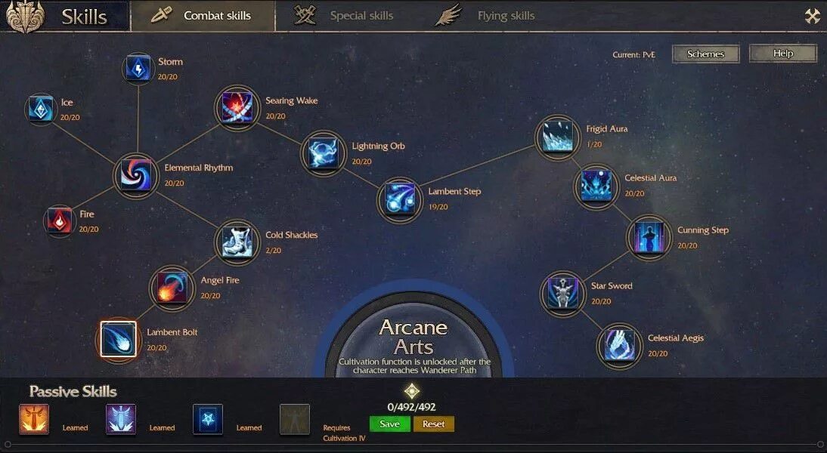Click the Cold Shackles skill icon
This screenshot has width=827, height=453.
click(x=237, y=242)
